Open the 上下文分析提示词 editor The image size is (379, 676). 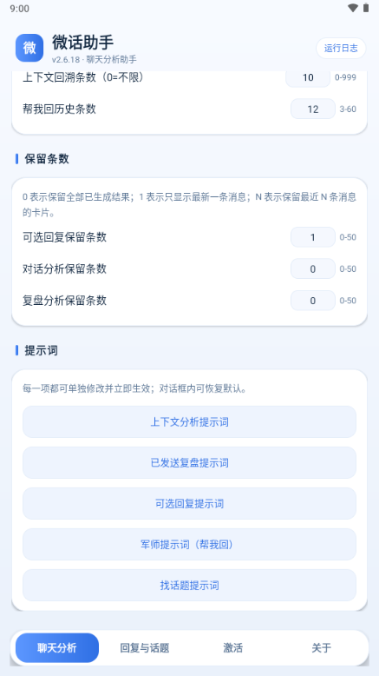pos(189,422)
